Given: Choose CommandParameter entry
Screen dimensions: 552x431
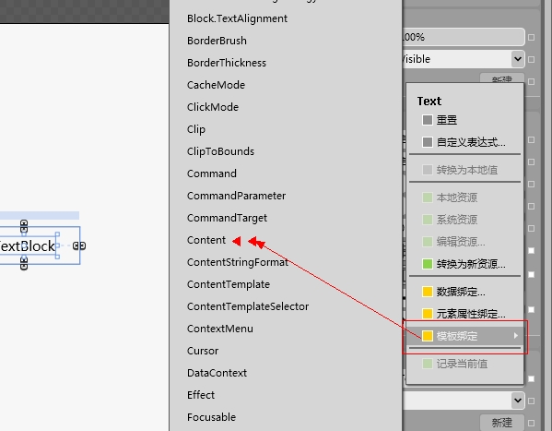Looking at the screenshot, I should [x=236, y=196].
